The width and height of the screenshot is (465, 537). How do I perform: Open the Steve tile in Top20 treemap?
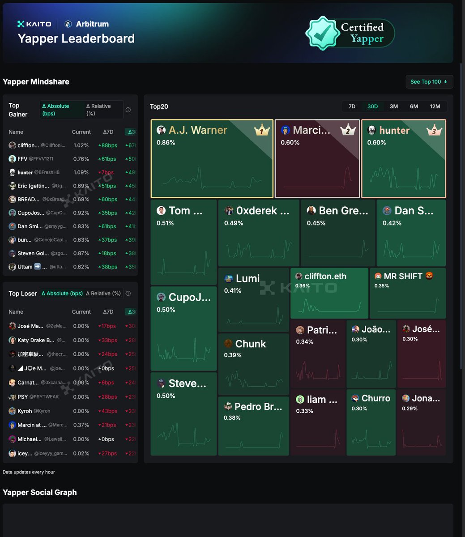(184, 414)
